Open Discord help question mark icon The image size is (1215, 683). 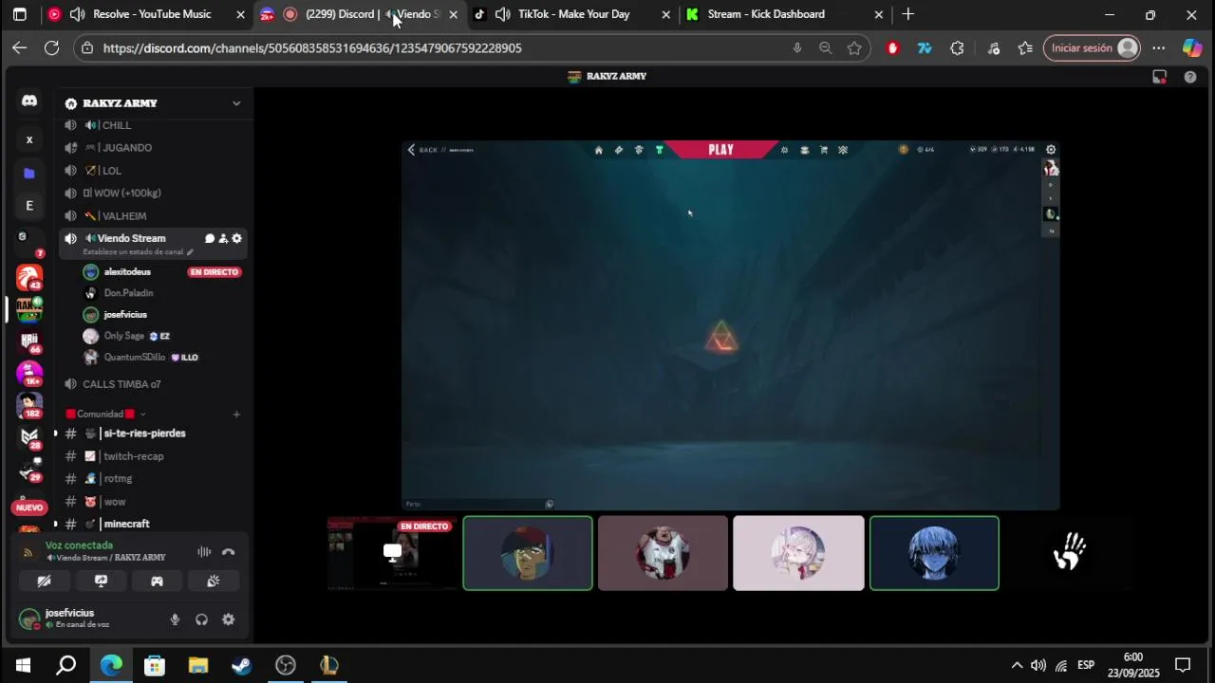point(1190,77)
